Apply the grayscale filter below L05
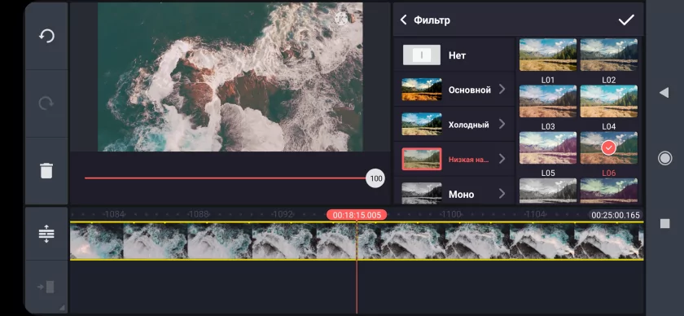This screenshot has width=684, height=316. coord(548,191)
